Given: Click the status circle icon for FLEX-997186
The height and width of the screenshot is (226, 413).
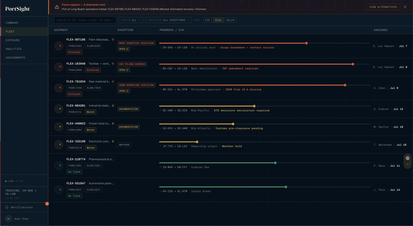Looking at the screenshot, I should coord(59,46).
